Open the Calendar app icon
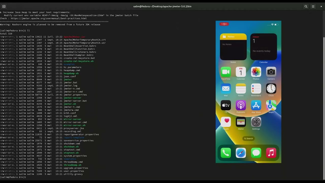 (241, 72)
